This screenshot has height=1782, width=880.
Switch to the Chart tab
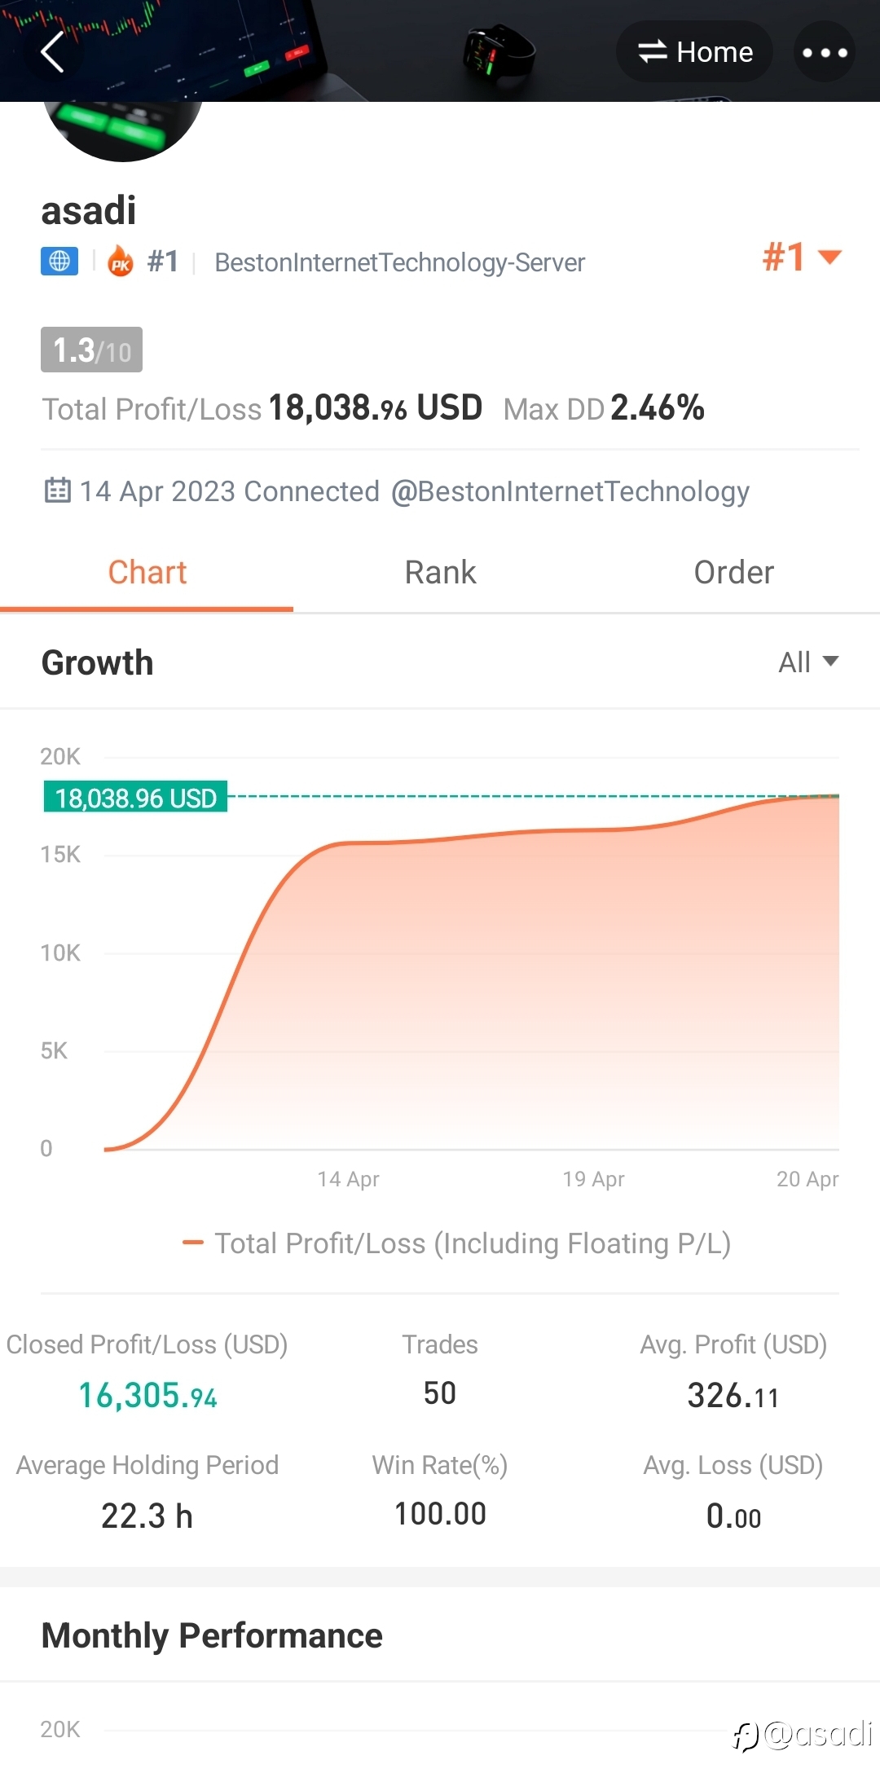[147, 573]
